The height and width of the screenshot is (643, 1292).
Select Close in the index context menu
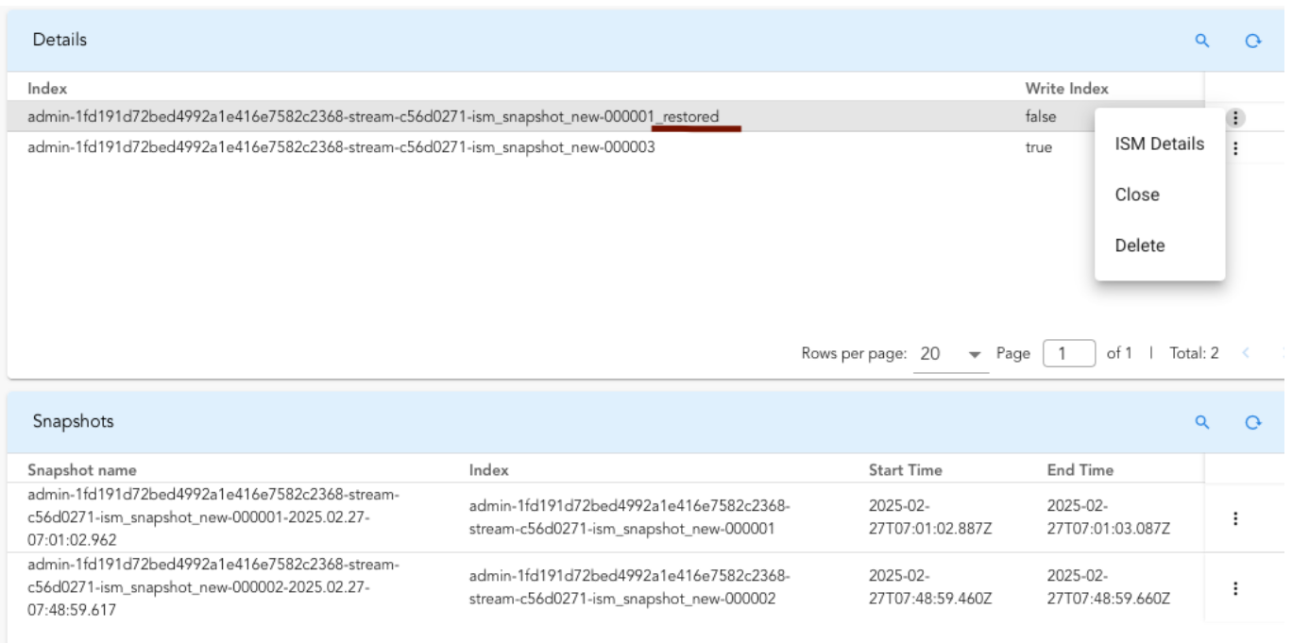pyautogui.click(x=1137, y=195)
